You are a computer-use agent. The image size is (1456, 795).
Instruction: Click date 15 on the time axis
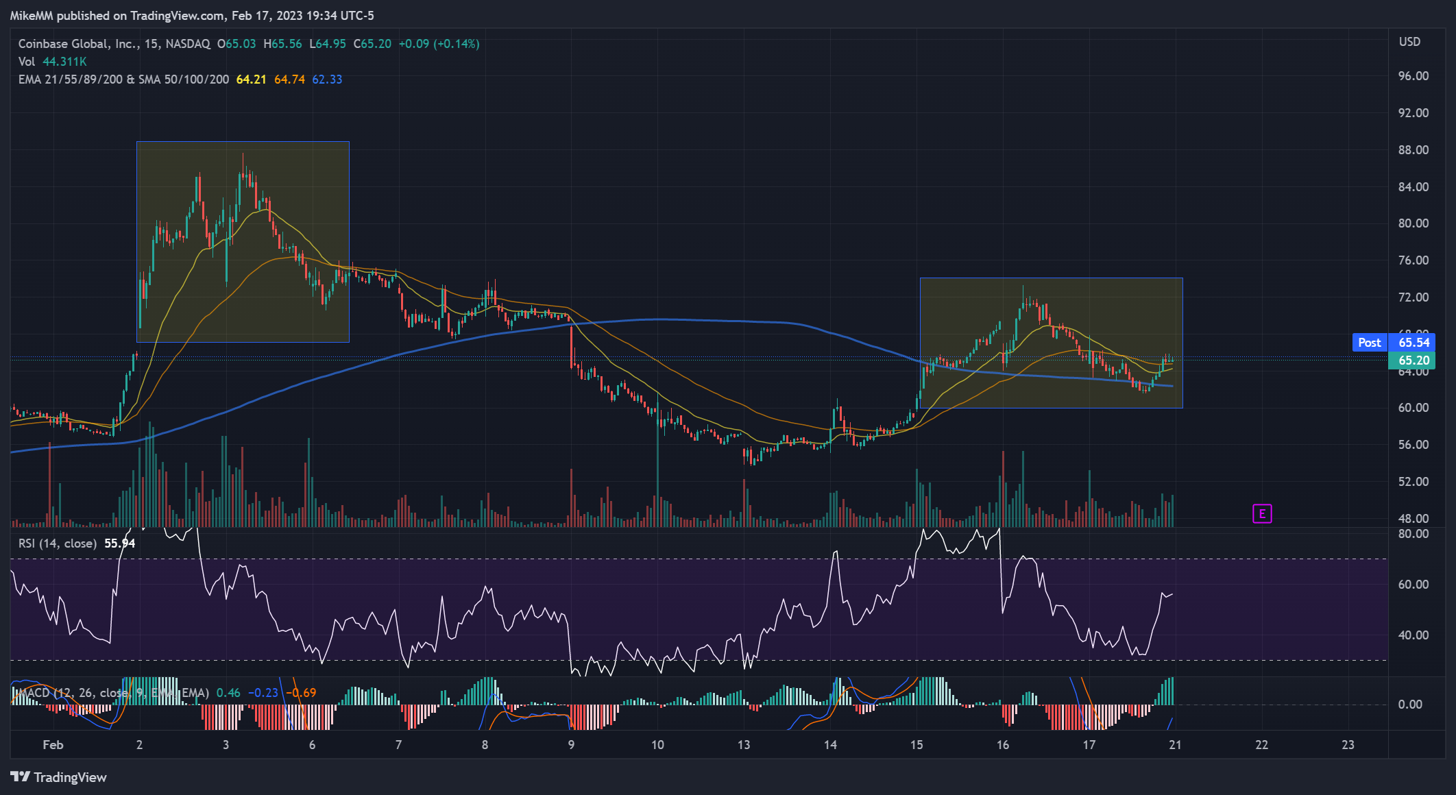pyautogui.click(x=917, y=745)
